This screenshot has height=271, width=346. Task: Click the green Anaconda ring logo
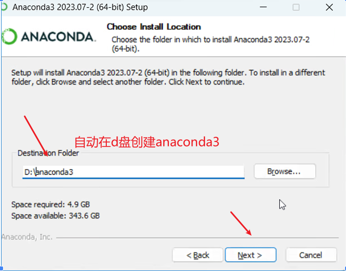point(9,36)
